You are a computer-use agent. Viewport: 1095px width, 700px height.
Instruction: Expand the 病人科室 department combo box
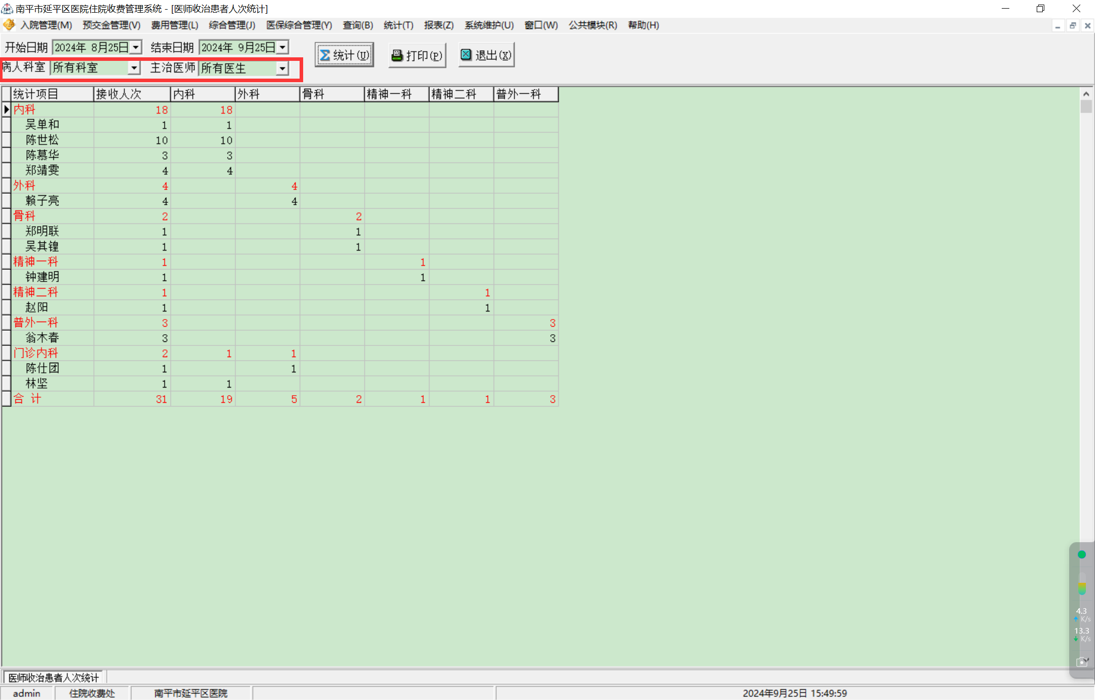(134, 68)
